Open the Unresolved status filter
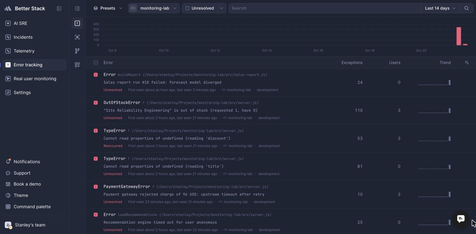The width and height of the screenshot is (476, 234). click(204, 8)
